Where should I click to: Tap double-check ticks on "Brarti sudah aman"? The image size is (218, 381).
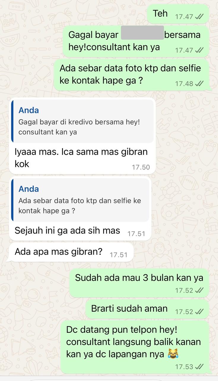point(199,312)
